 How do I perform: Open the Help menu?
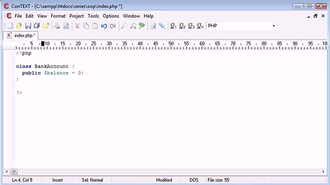[148, 16]
